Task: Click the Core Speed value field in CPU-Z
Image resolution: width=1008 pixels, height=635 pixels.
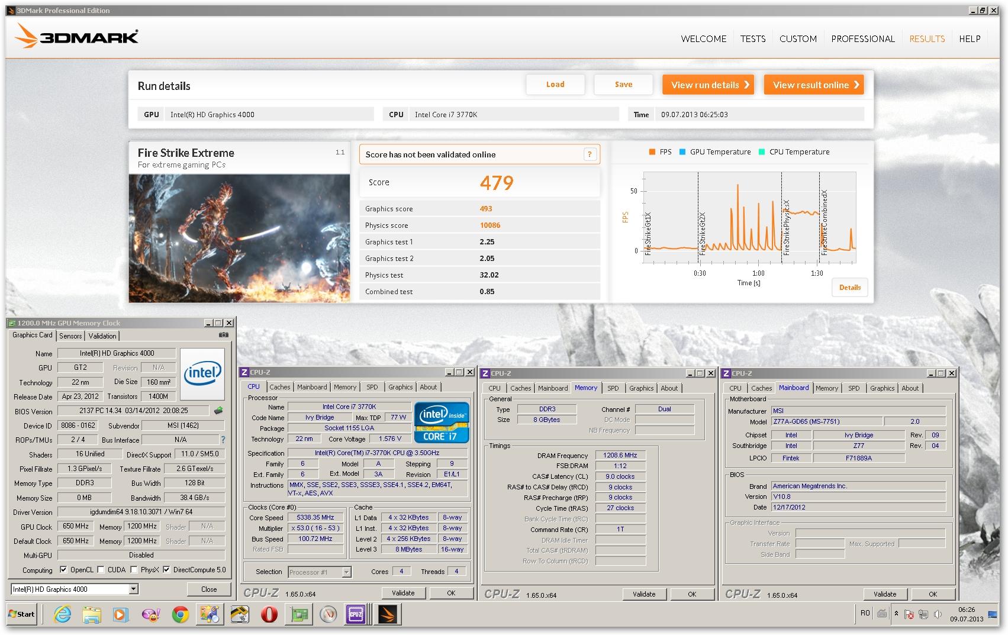Action: click(x=315, y=517)
